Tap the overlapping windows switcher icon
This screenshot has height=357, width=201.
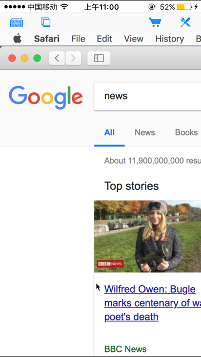tap(46, 23)
